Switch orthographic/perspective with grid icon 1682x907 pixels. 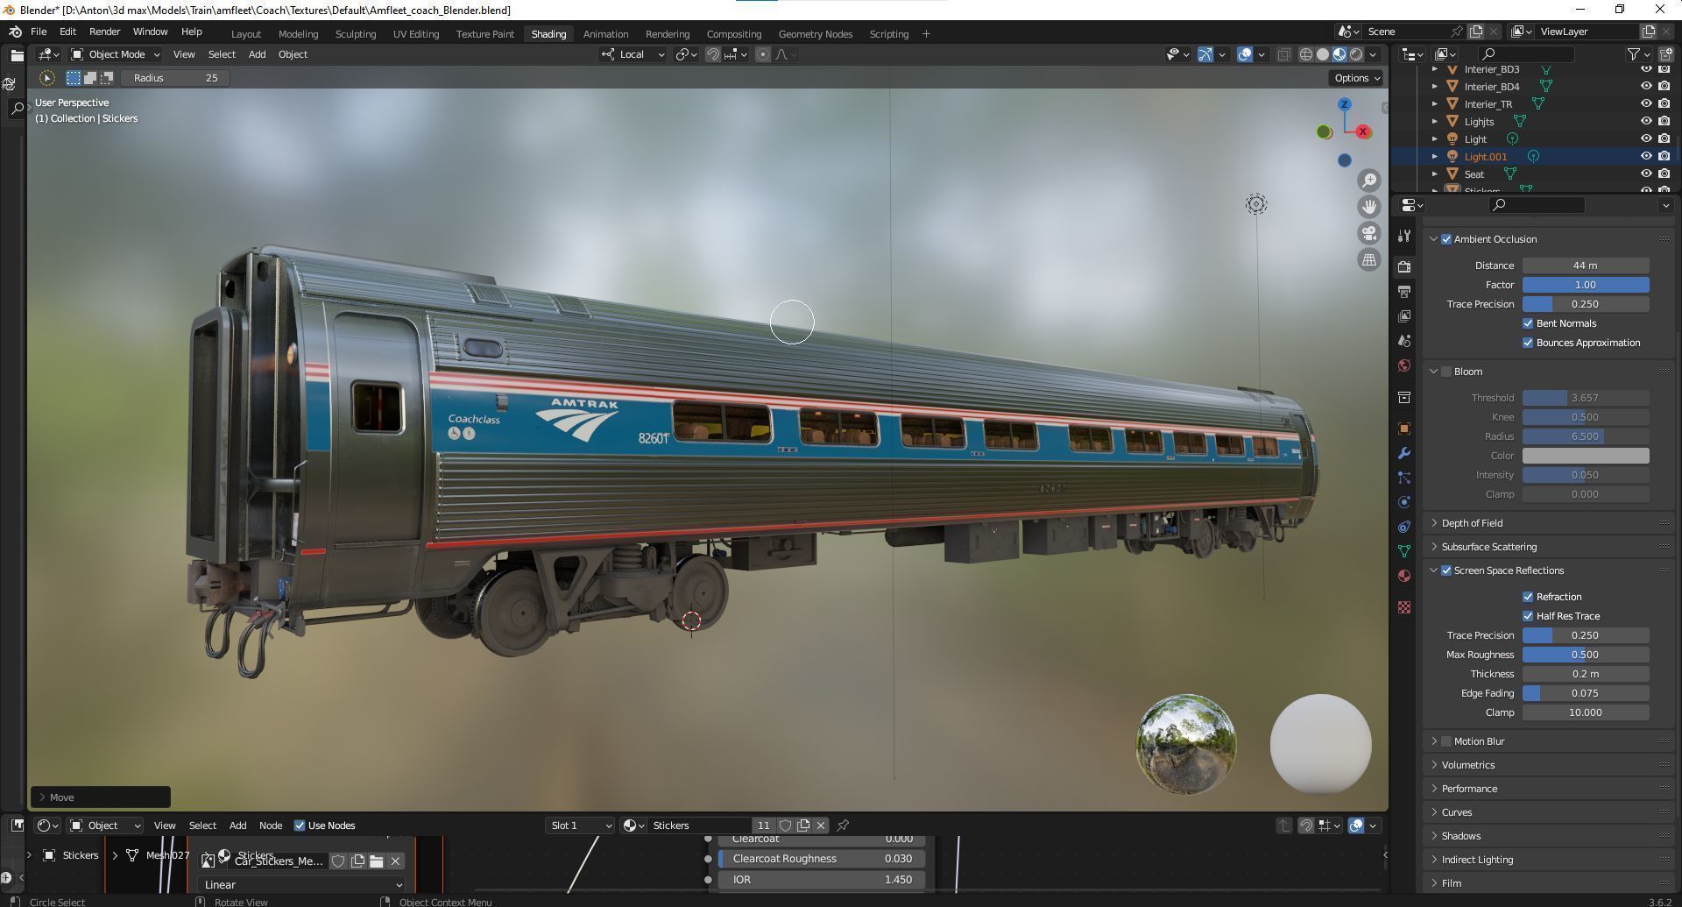pyautogui.click(x=1369, y=259)
